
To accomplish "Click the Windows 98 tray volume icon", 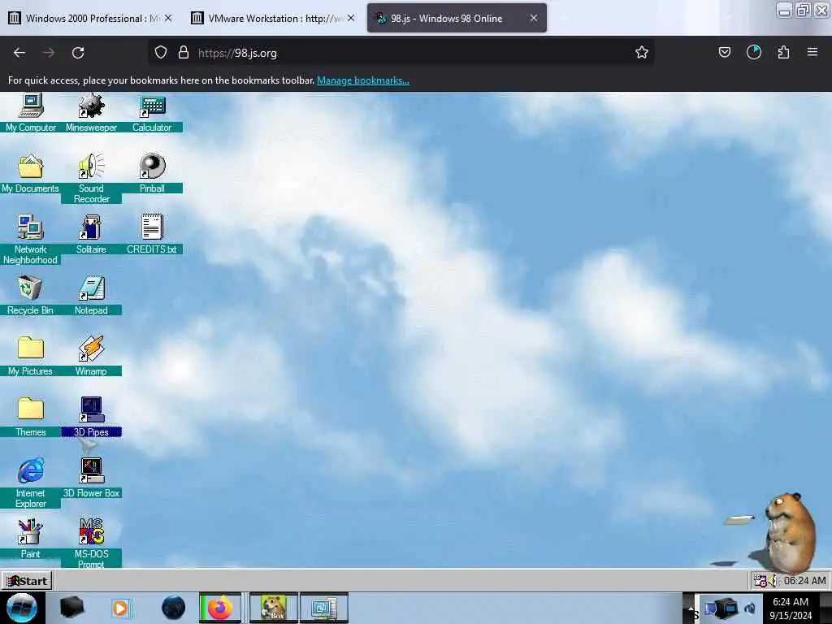I will pyautogui.click(x=773, y=581).
